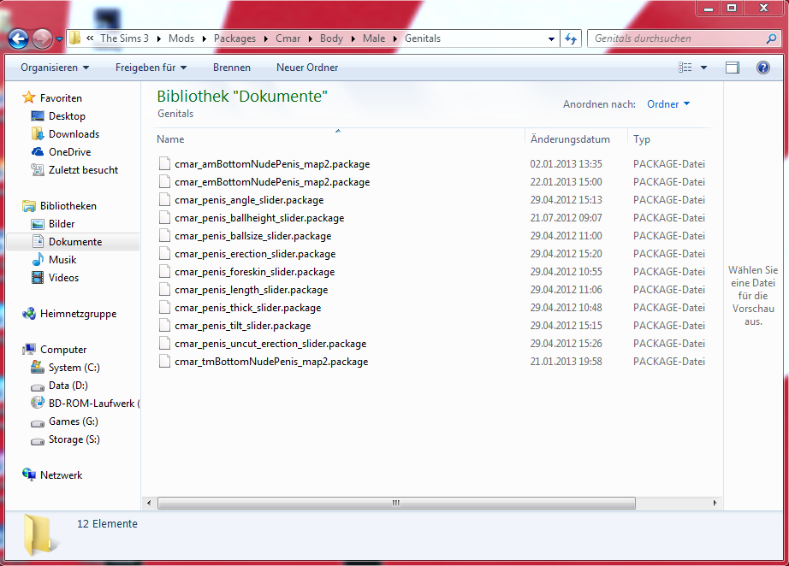Click the search magnifier icon
Screen dimensions: 789x566
(x=771, y=38)
